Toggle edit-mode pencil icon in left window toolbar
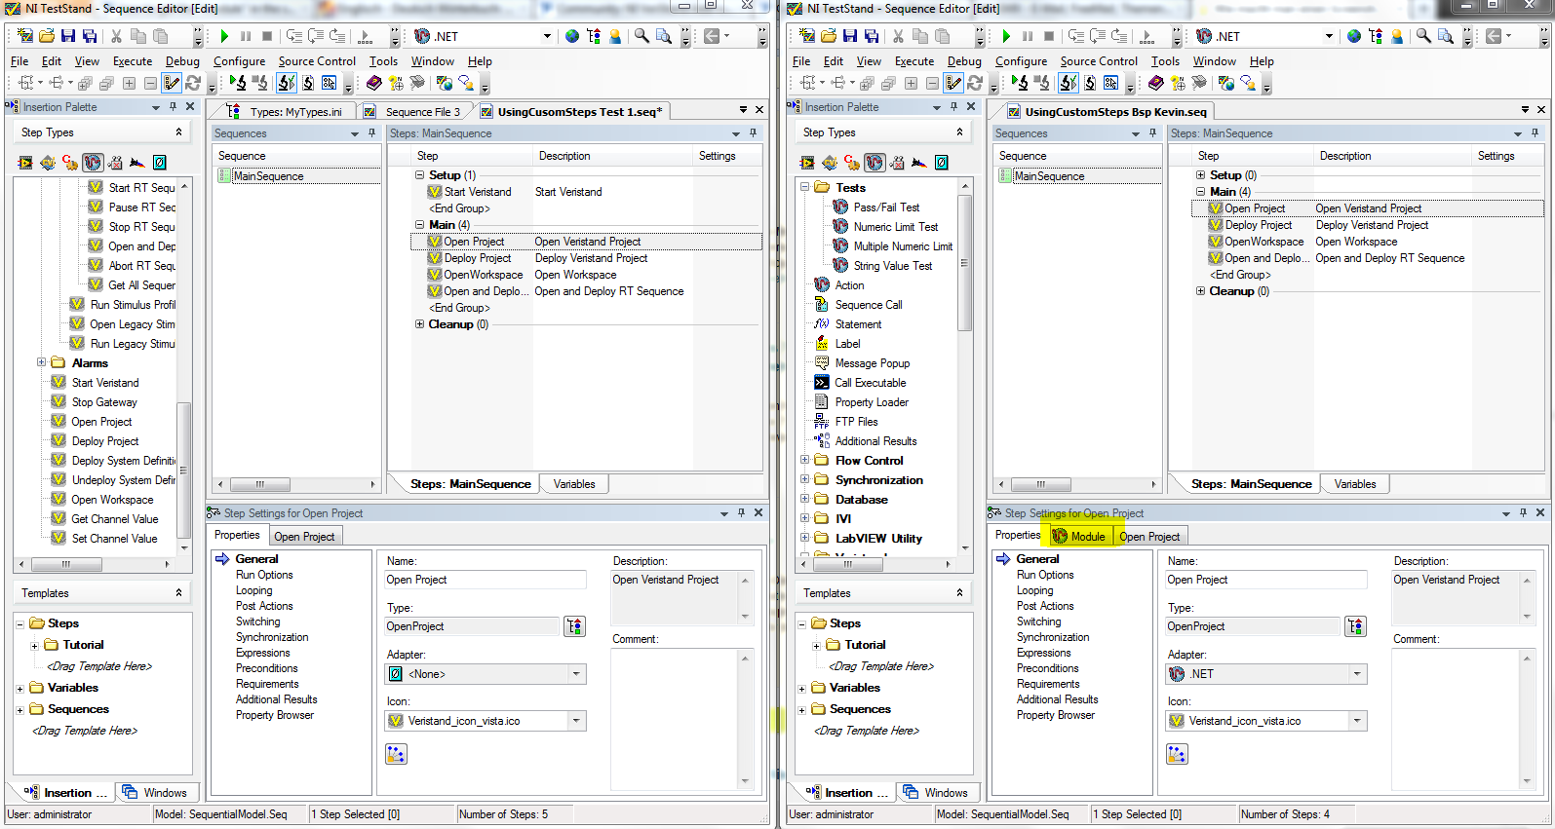The width and height of the screenshot is (1555, 829). click(x=172, y=83)
